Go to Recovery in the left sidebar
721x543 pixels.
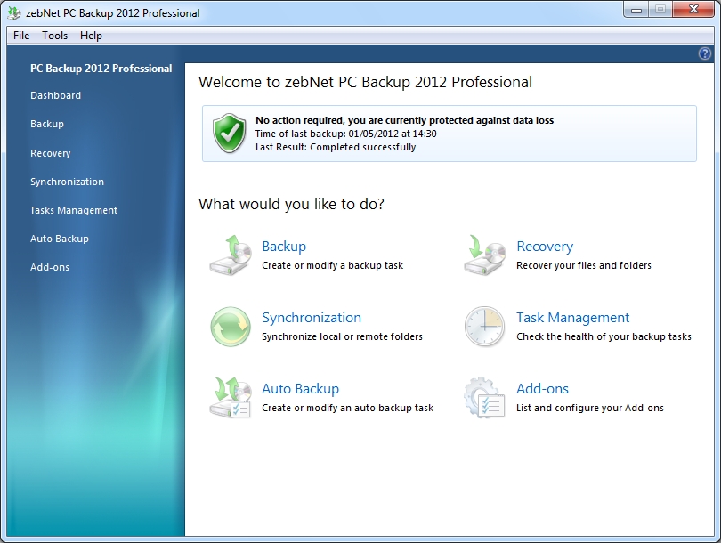[50, 153]
